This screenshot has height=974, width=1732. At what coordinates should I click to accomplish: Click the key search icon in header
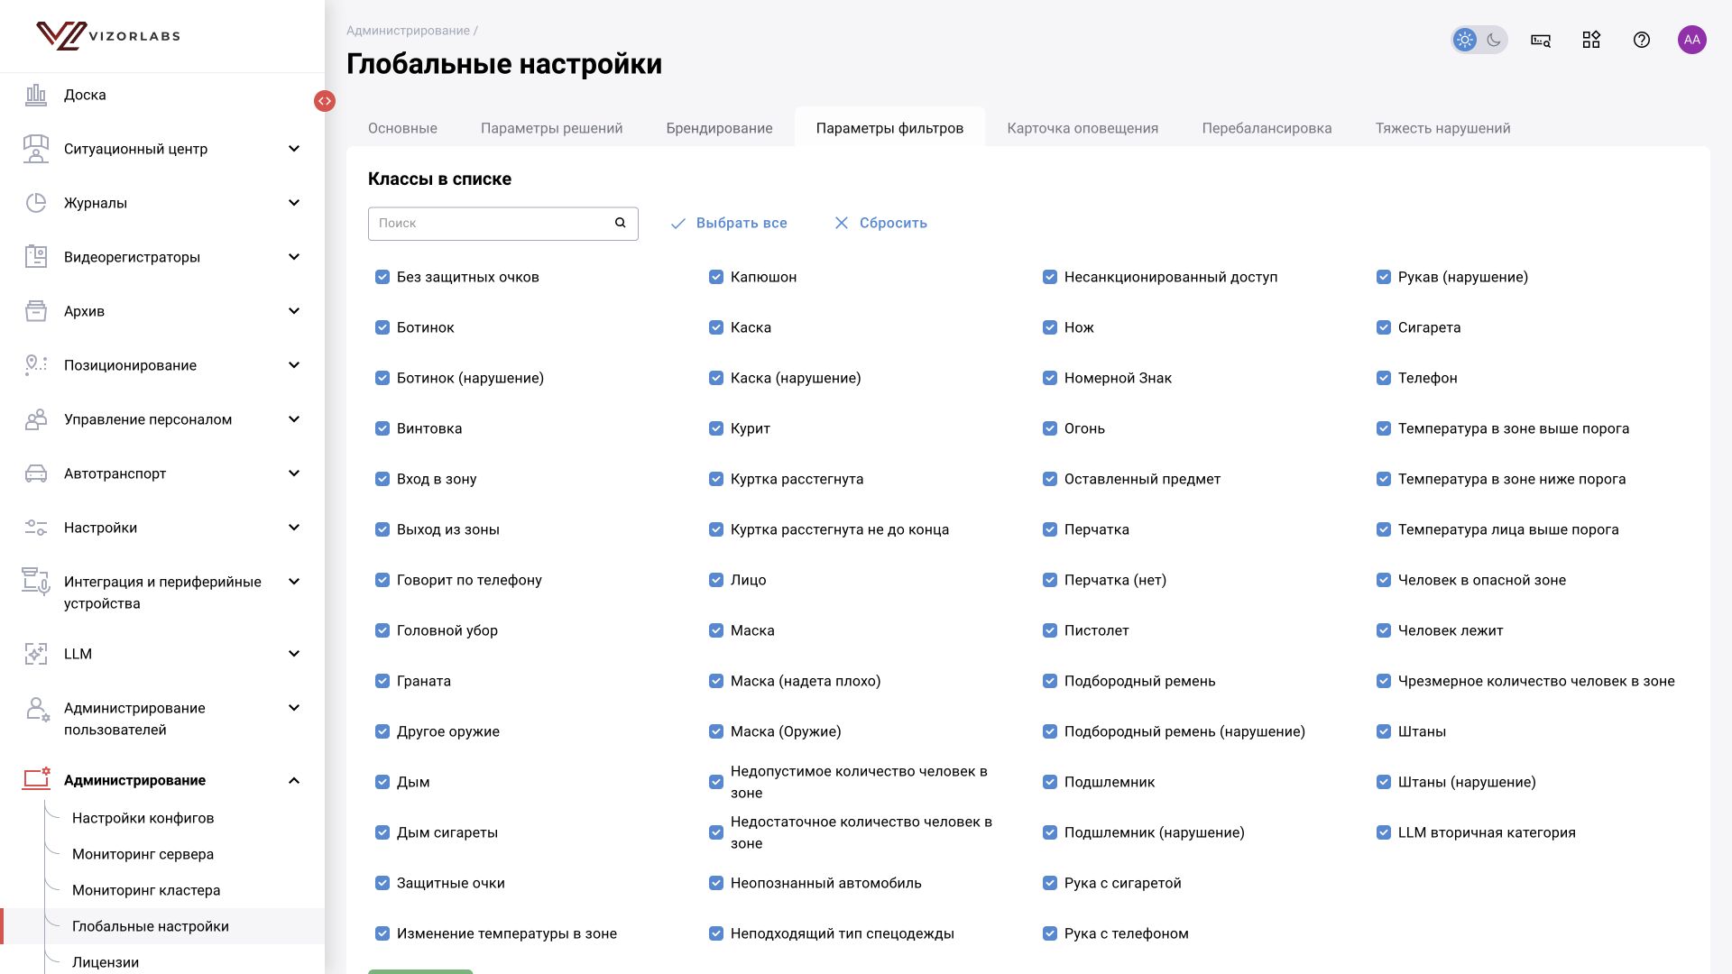point(1541,40)
